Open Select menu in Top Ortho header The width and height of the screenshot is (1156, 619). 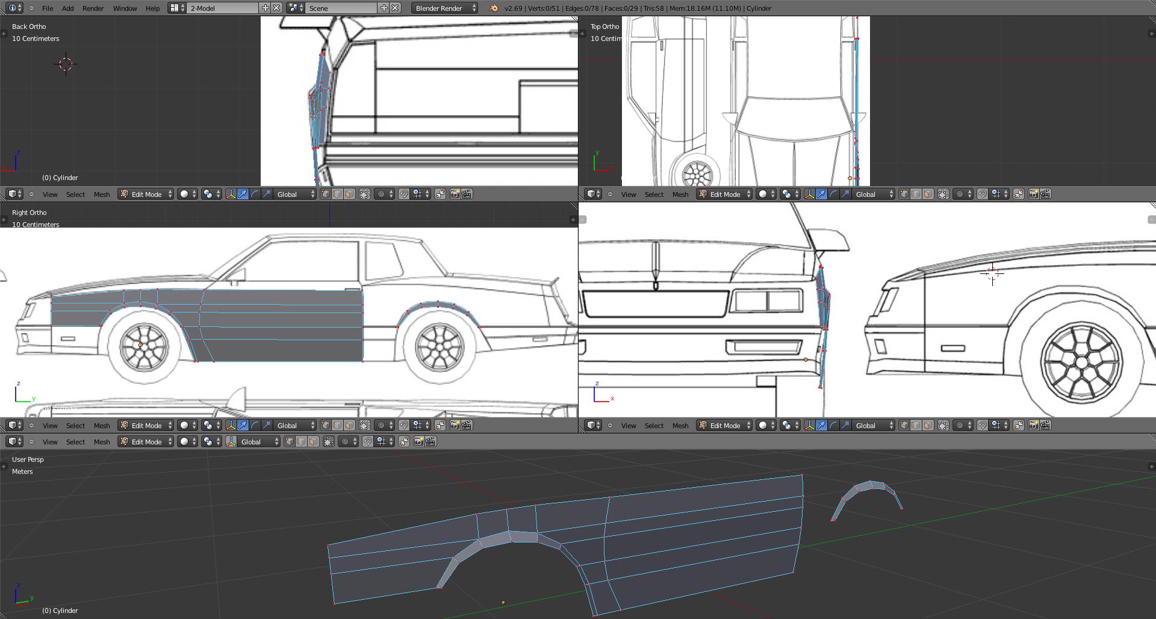click(654, 194)
